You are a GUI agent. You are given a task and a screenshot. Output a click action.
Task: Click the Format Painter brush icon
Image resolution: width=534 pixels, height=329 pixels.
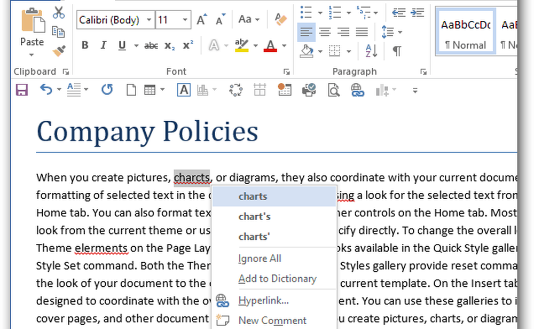[x=59, y=51]
